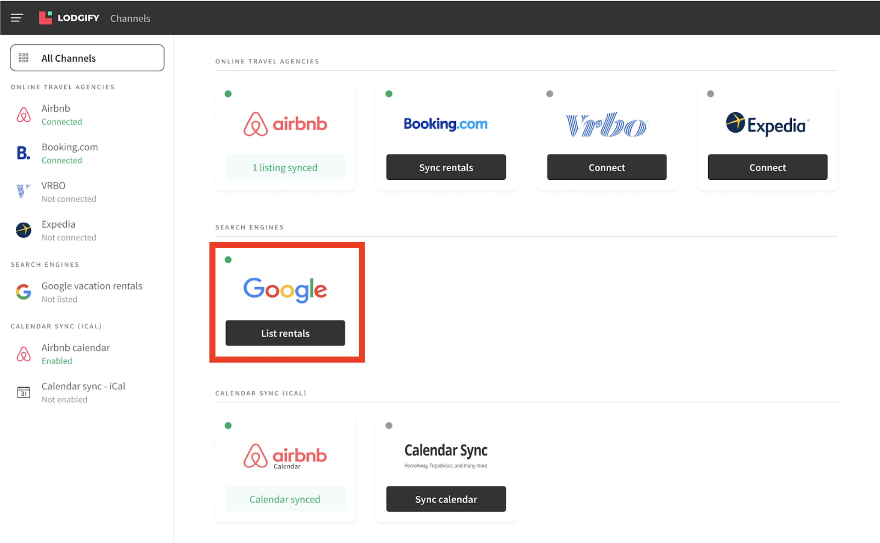The width and height of the screenshot is (880, 543).
Task: Open the Airbnb channel in sidebar
Action: pyautogui.click(x=87, y=115)
